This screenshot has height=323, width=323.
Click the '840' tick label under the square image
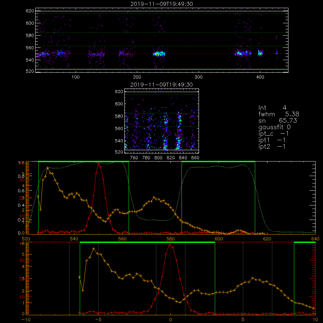pos(183,158)
